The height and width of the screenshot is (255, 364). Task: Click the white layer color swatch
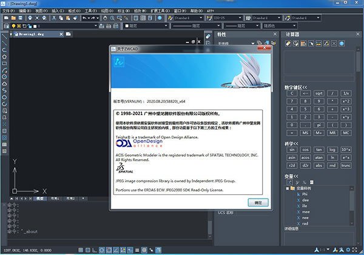click(x=35, y=26)
